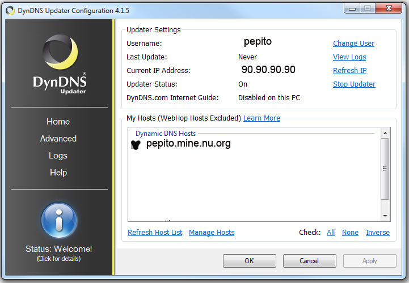The image size is (409, 283).
Task: Click Refresh Host List link
Action: click(155, 232)
